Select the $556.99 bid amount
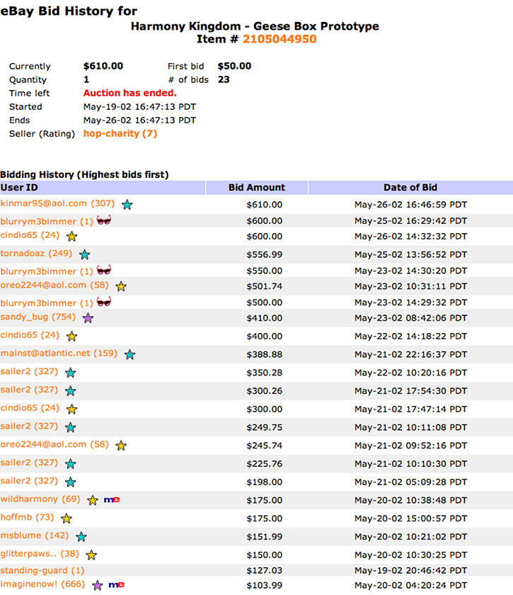Image resolution: width=513 pixels, height=595 pixels. tap(264, 254)
